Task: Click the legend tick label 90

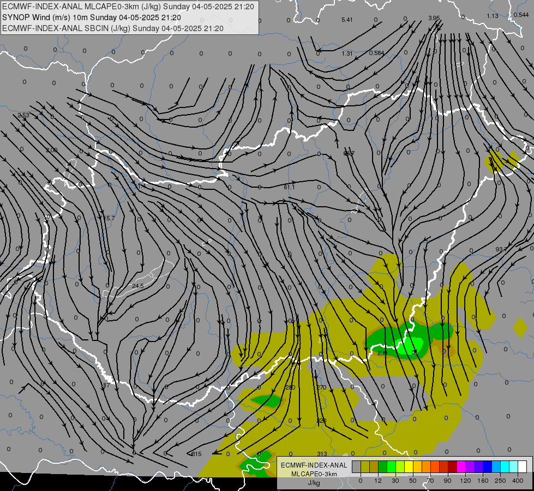Action: pos(447,481)
